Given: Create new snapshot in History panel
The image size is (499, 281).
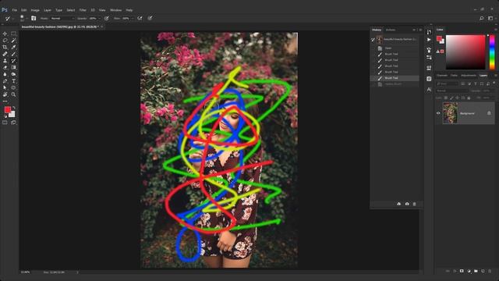Looking at the screenshot, I should tap(407, 204).
